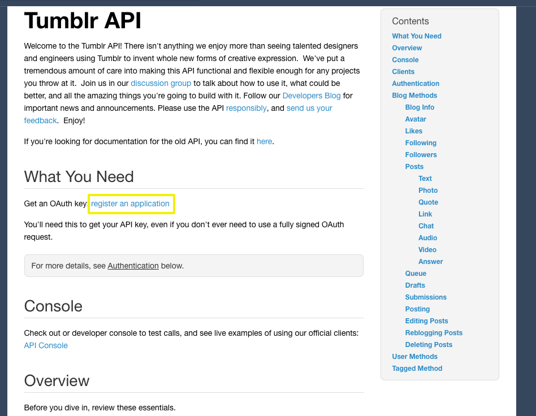
Task: Go to Reblogging Posts section
Action: [434, 333]
